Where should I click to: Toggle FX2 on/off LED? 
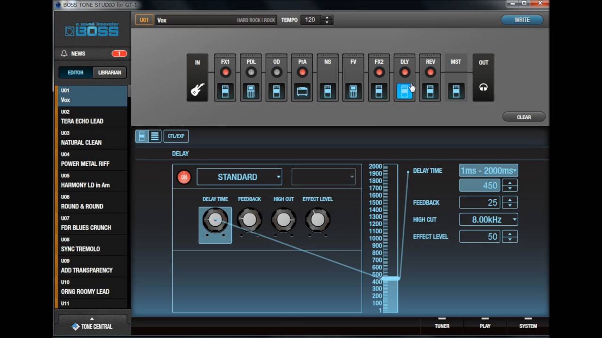[x=379, y=72]
